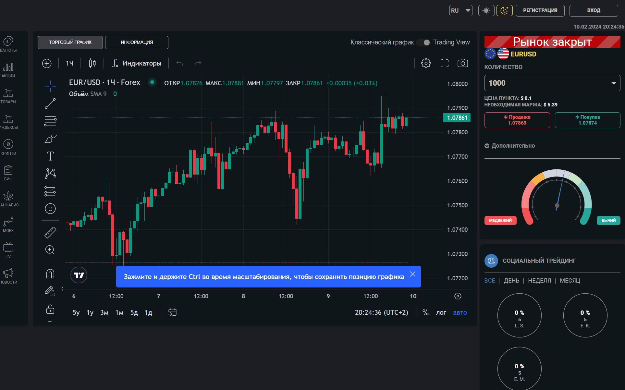Toggle percent scale on chart
Viewport: 625px width, 390px height.
click(425, 312)
